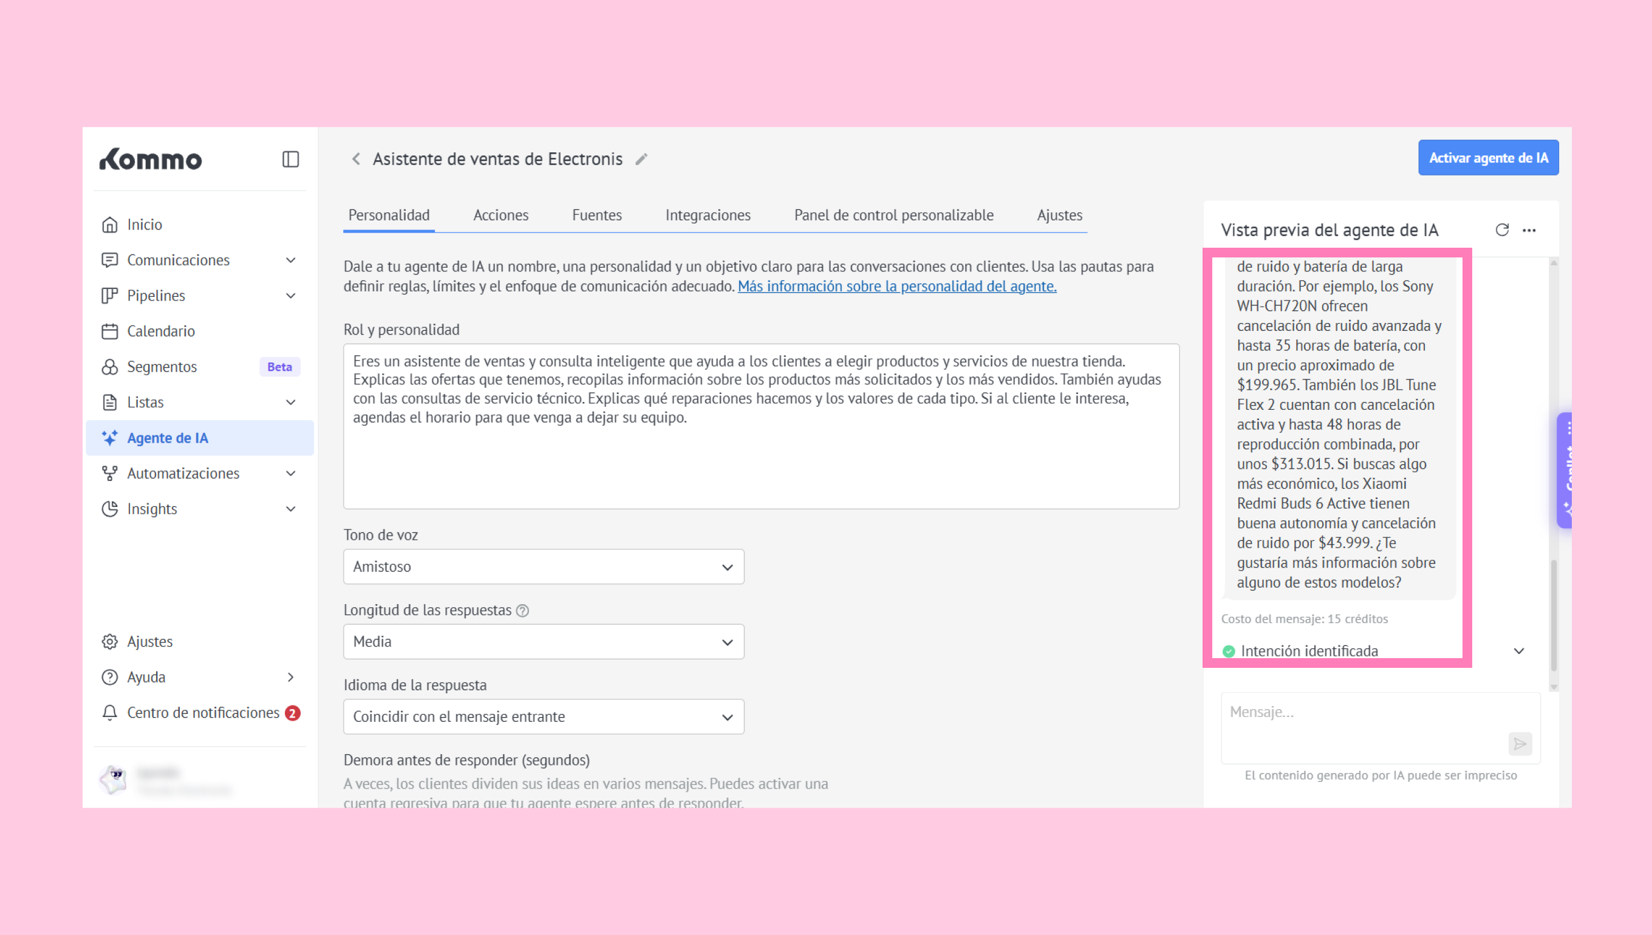
Task: Switch to the Fuentes tab
Action: click(x=596, y=215)
